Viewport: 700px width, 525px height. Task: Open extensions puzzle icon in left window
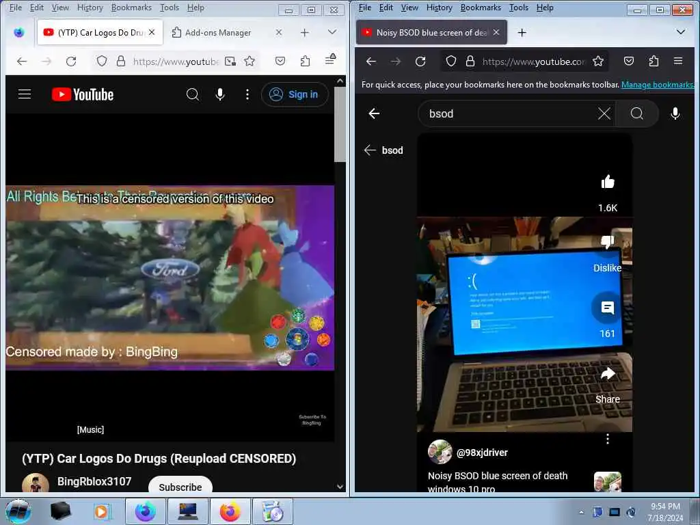coord(305,61)
